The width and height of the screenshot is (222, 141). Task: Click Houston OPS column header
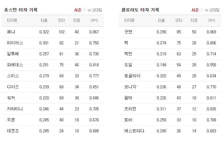click(x=94, y=20)
